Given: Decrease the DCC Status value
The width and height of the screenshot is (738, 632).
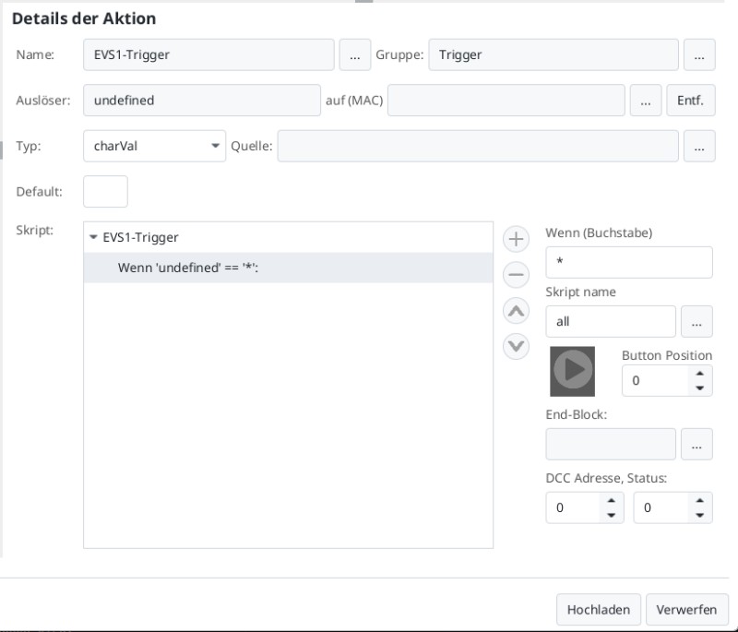Looking at the screenshot, I should [x=700, y=515].
